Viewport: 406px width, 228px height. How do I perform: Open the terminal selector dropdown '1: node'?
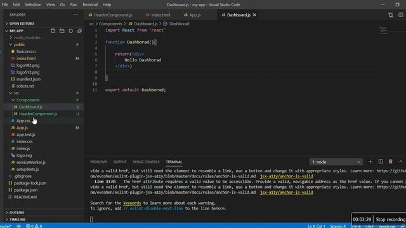pos(336,162)
